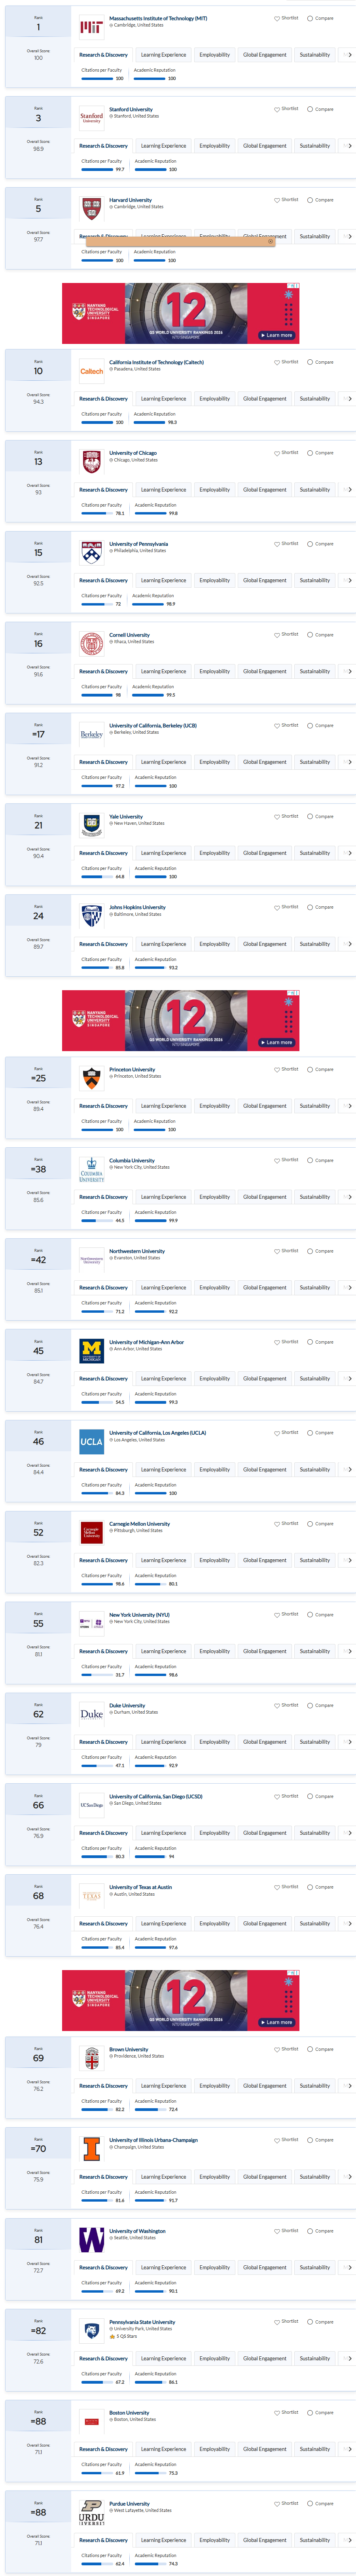The width and height of the screenshot is (356, 2576).
Task: Select Compare for Harvard University
Action: [320, 200]
